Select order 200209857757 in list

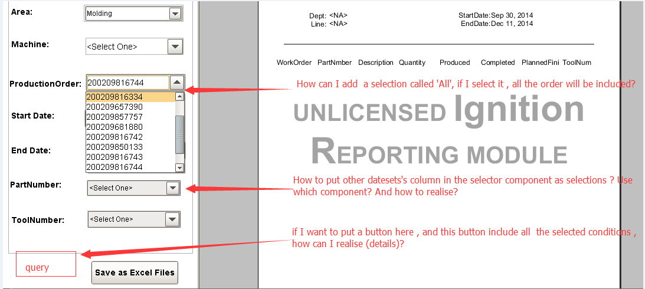click(x=130, y=117)
